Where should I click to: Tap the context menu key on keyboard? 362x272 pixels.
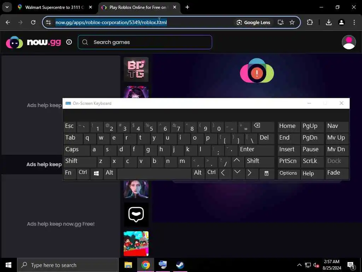pyautogui.click(x=267, y=173)
